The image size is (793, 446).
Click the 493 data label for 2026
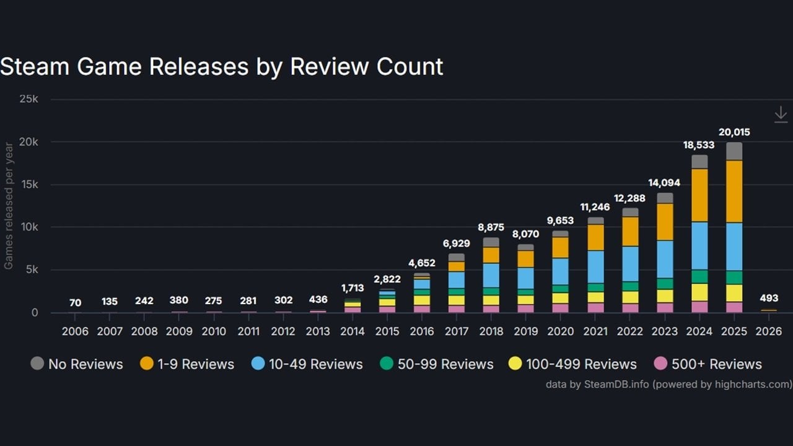pos(769,299)
